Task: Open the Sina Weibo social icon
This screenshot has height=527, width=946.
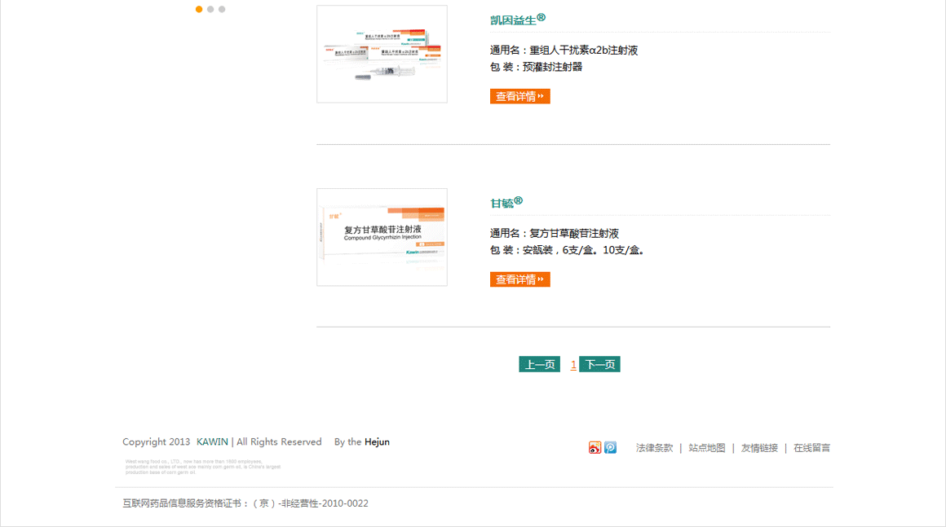Action: pyautogui.click(x=595, y=447)
